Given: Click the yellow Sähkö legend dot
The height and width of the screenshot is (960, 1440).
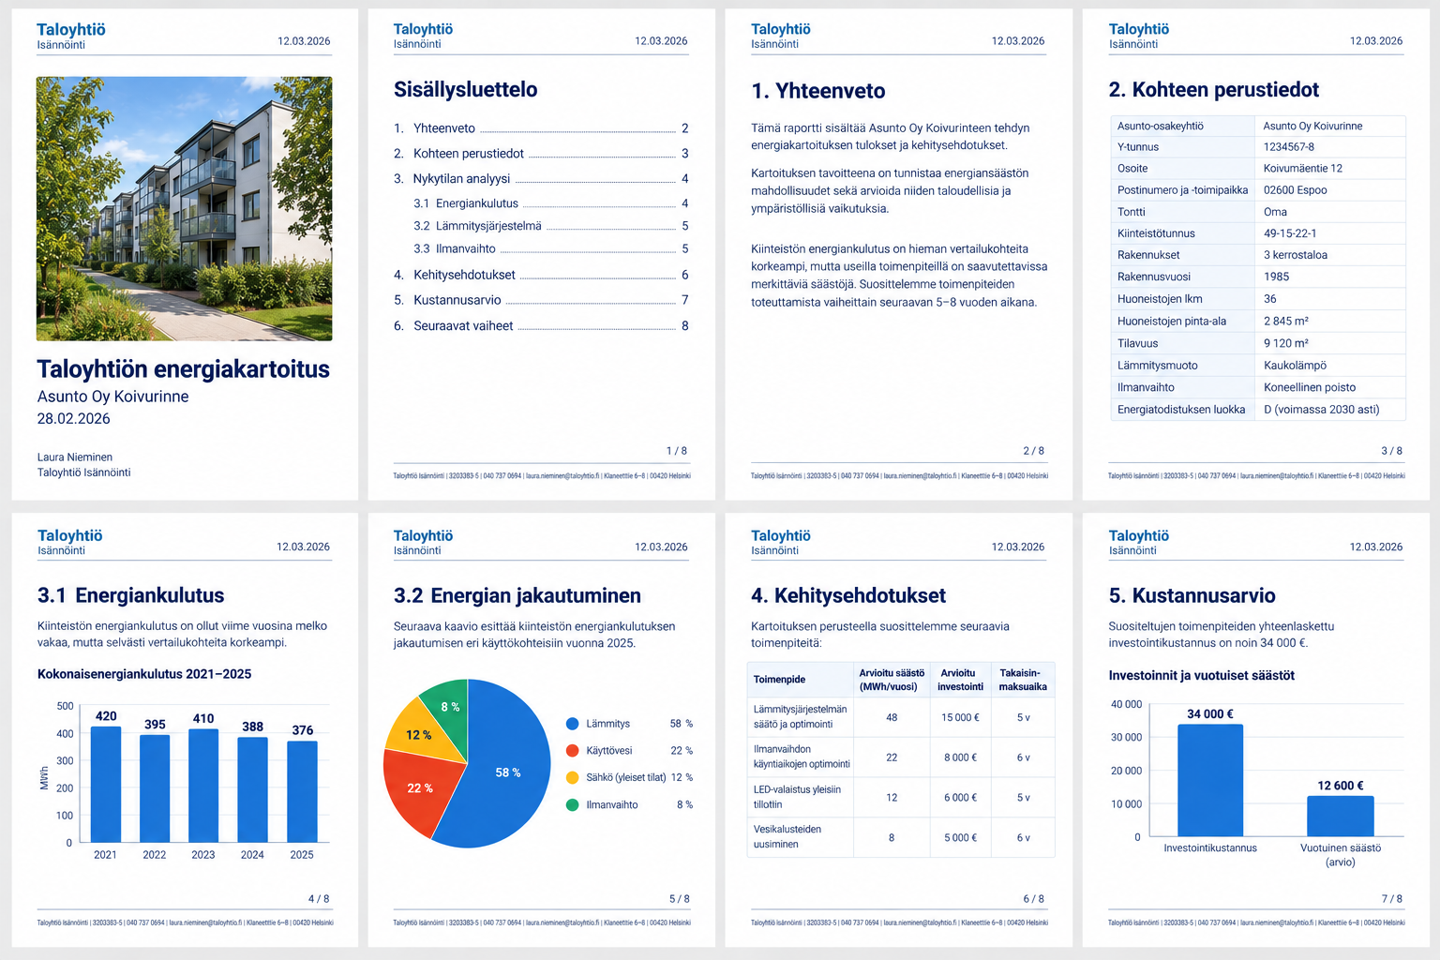Looking at the screenshot, I should (572, 777).
